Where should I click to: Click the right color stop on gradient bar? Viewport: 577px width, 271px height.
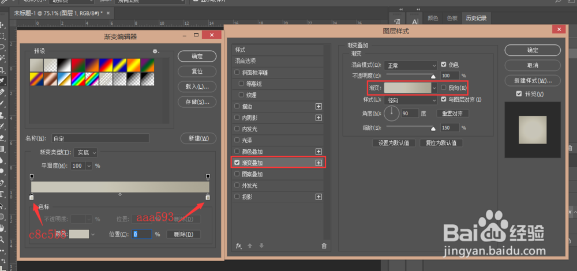[208, 197]
